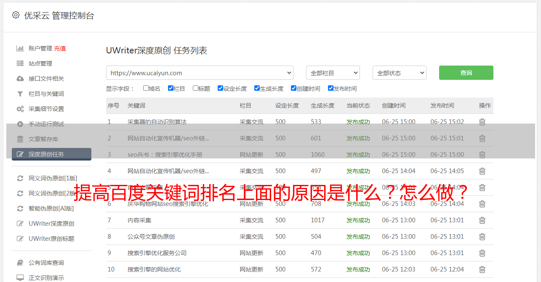Toggle the 创建时间 checkbox
The height and width of the screenshot is (282, 541).
tap(293, 88)
